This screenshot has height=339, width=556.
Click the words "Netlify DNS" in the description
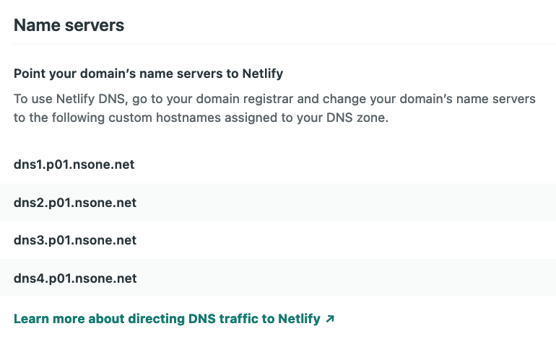91,99
